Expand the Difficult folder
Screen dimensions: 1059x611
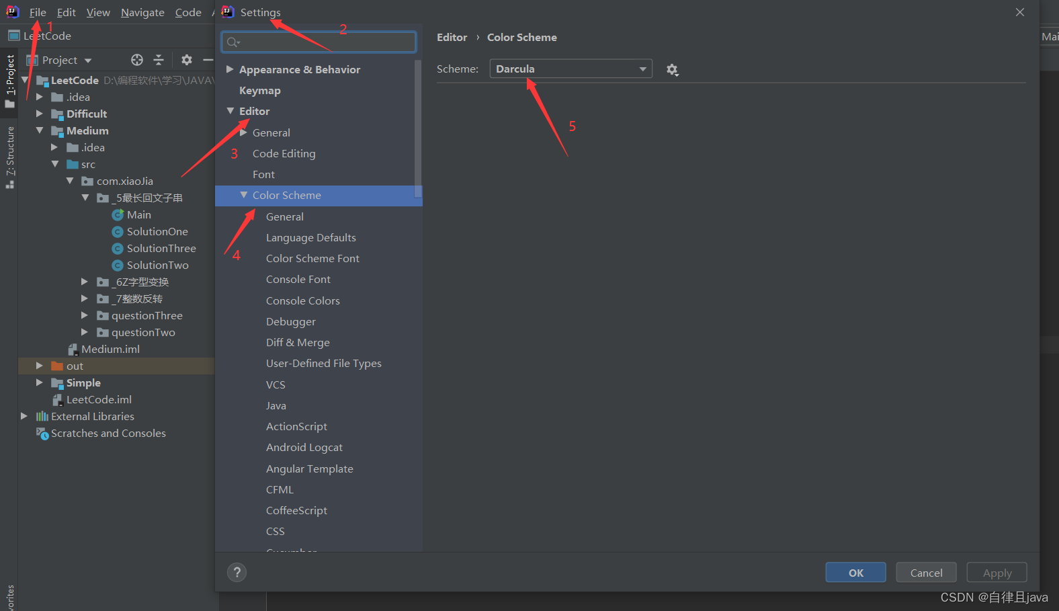[x=40, y=114]
